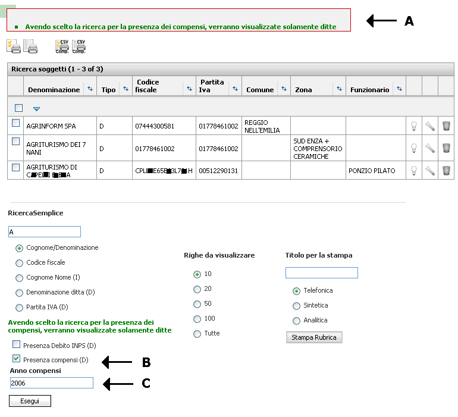The width and height of the screenshot is (458, 417).
Task: Sort table by Funzionario column arrows
Action: (x=399, y=89)
